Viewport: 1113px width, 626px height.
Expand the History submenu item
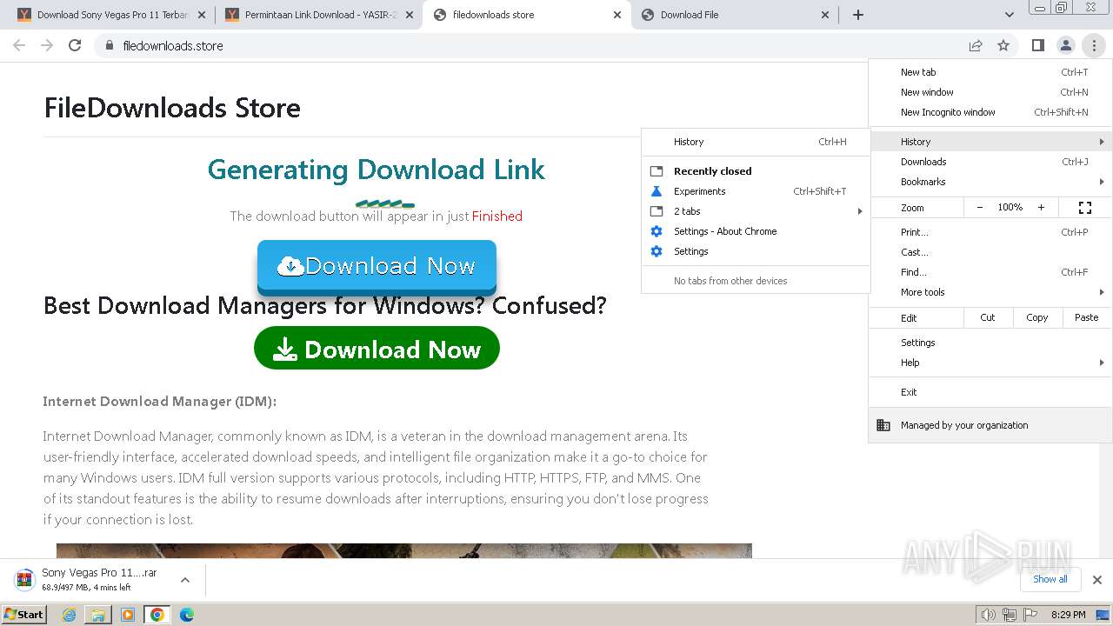click(990, 142)
